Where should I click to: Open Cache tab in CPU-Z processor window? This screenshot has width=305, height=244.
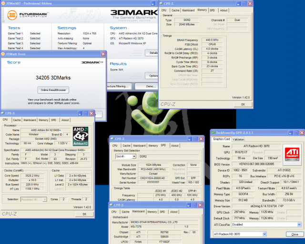(x=17, y=120)
